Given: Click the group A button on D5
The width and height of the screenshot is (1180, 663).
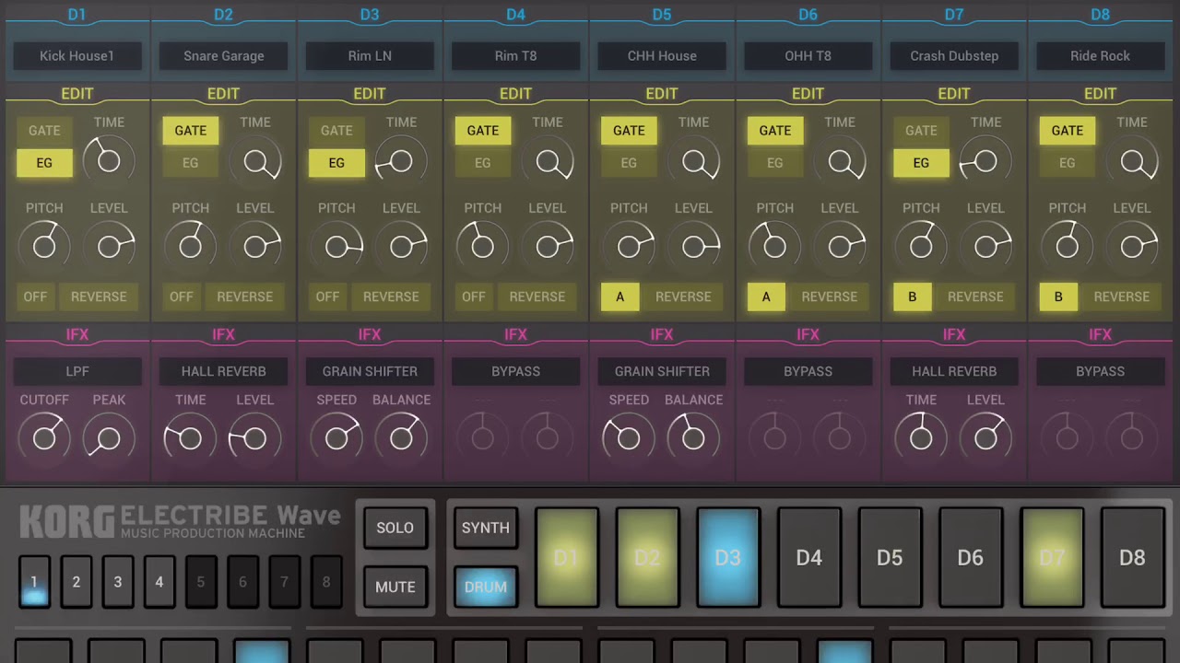Looking at the screenshot, I should tap(619, 297).
